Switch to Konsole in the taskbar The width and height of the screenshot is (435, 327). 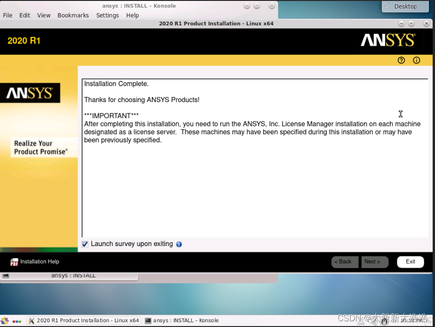click(x=182, y=320)
